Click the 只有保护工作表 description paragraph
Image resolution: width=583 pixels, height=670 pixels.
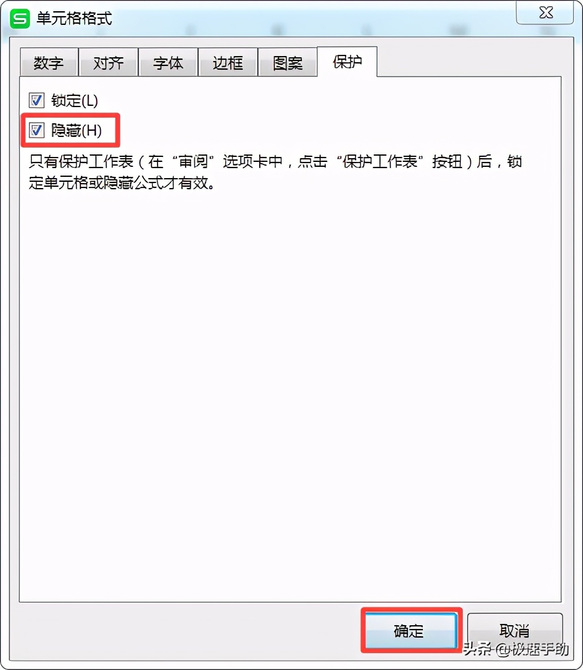[x=275, y=172]
